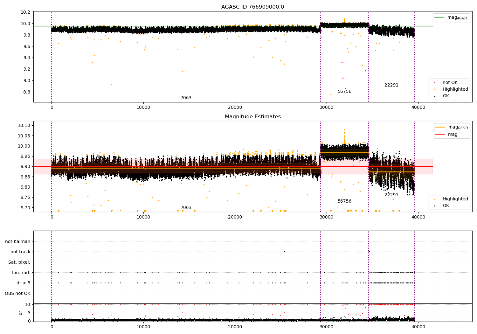The width and height of the screenshot is (477, 334).
Task: Click the '7063' annotation in the middle plot
Action: click(x=186, y=208)
